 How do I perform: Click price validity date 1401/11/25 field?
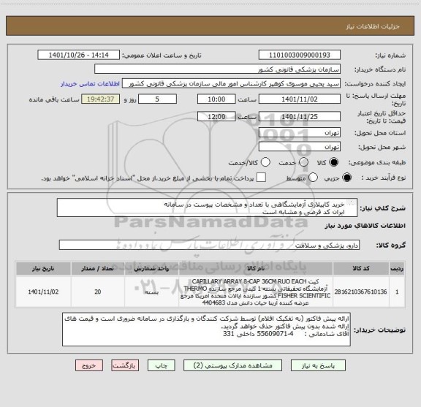pos(300,116)
